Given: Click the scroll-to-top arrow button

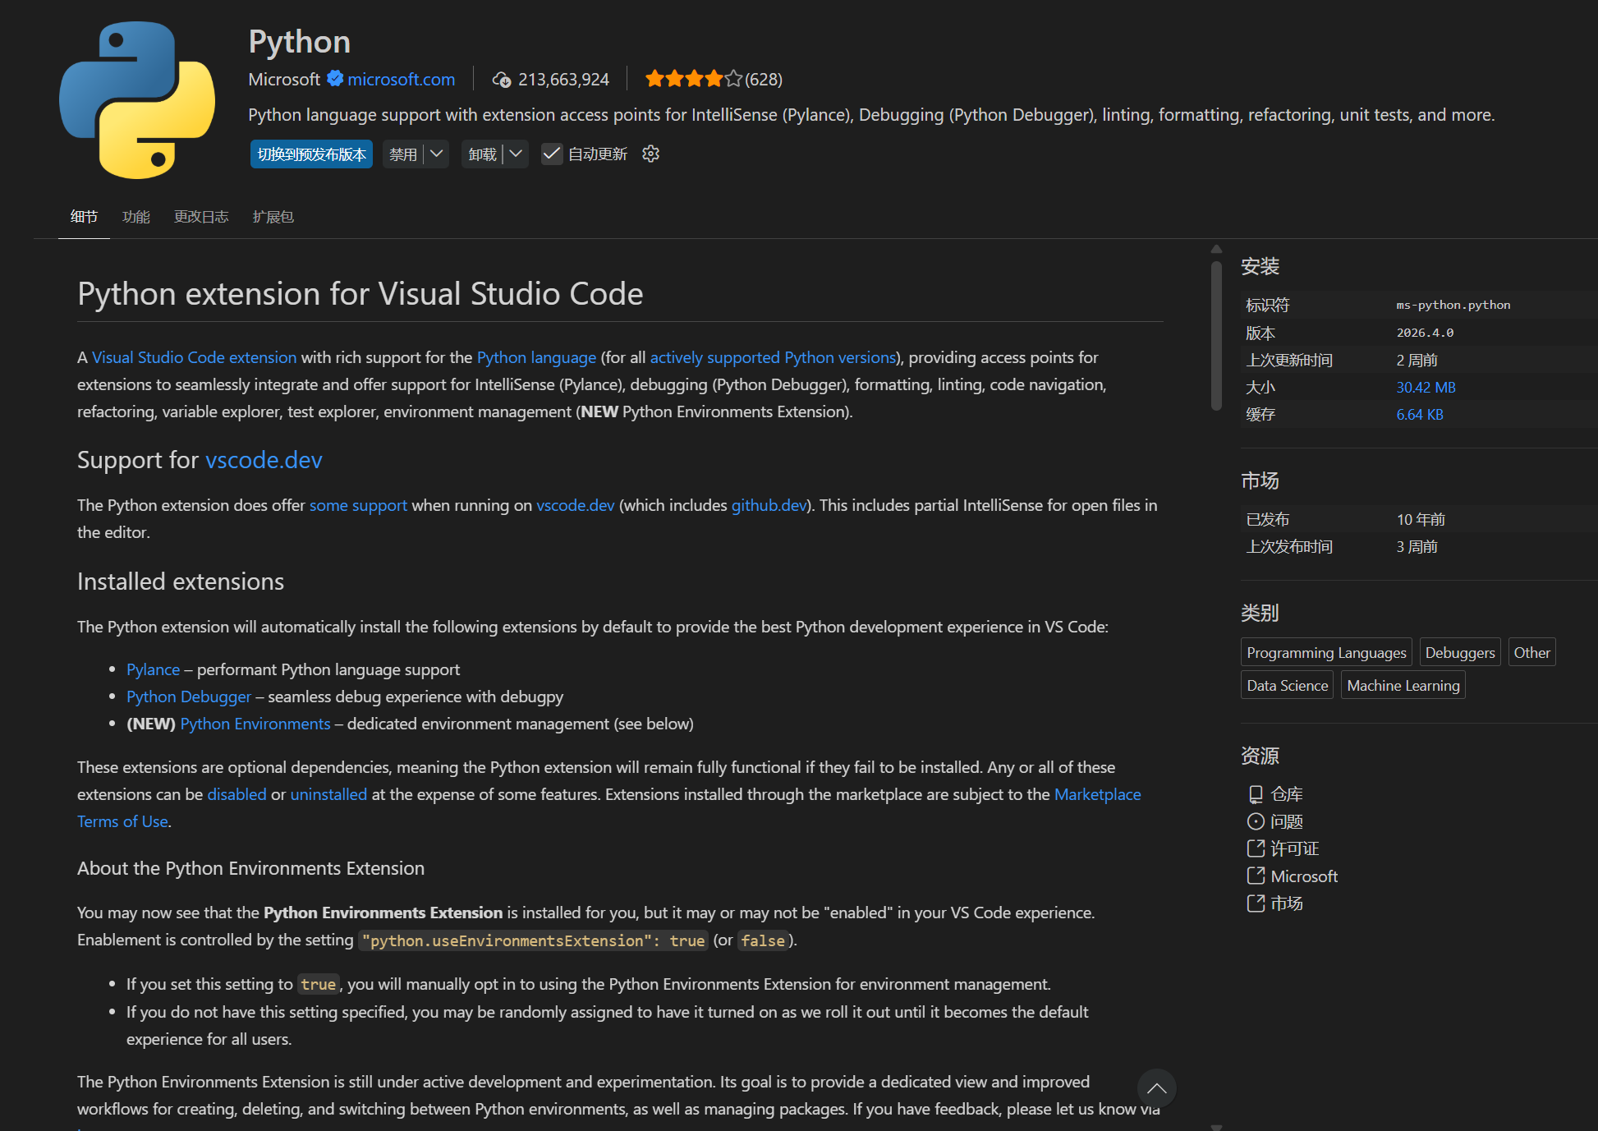Looking at the screenshot, I should [x=1157, y=1088].
